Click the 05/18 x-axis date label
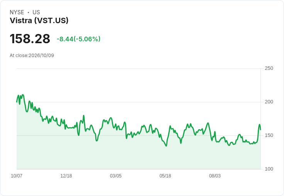This screenshot has width=284, height=196. pos(165,176)
